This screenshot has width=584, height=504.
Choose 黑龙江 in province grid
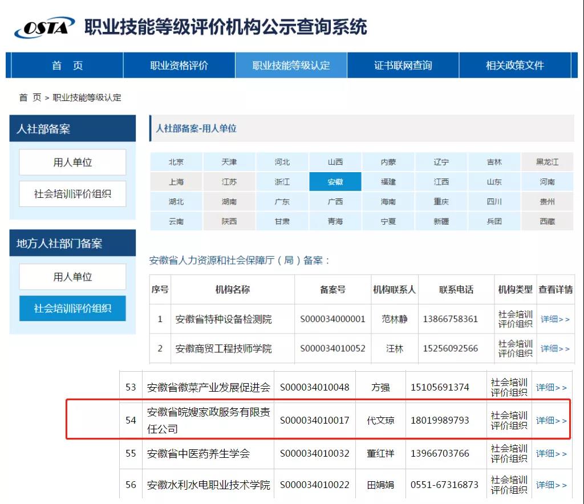[x=547, y=162]
